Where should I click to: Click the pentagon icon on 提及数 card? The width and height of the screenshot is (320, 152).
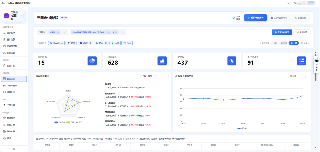click(232, 61)
